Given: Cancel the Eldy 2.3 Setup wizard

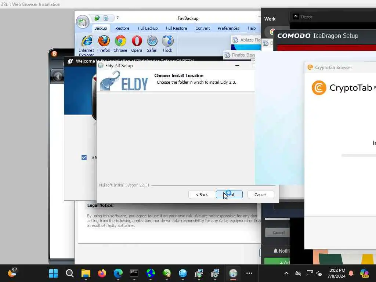Looking at the screenshot, I should coord(260,195).
